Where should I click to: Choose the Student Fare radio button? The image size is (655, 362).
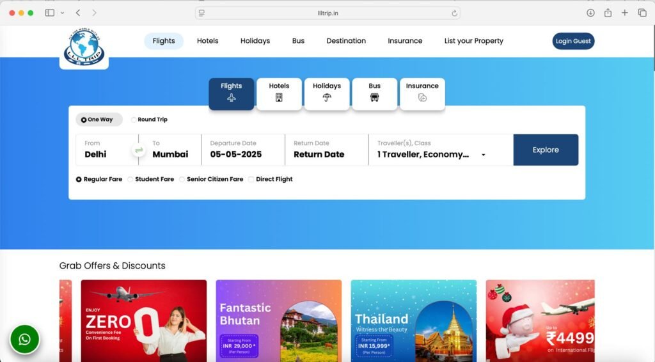130,180
